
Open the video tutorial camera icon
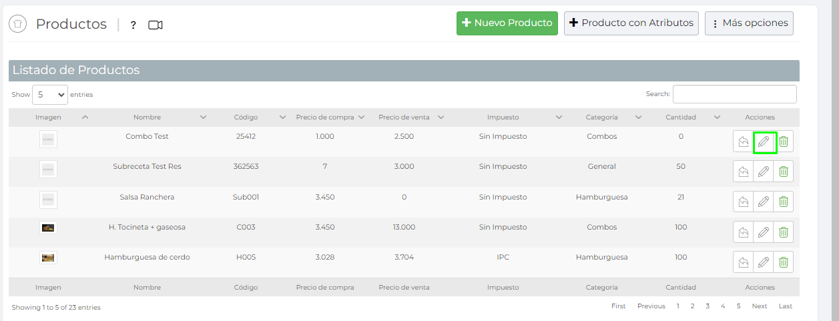[156, 25]
